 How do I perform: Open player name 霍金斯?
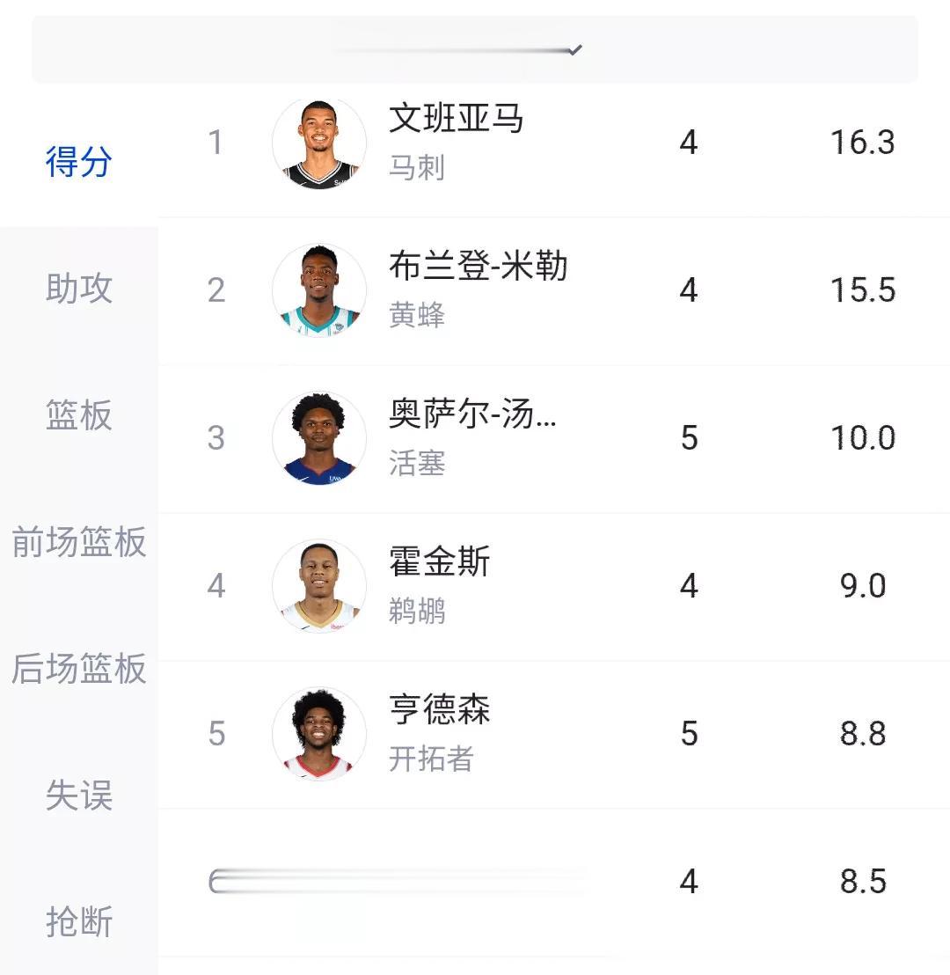(x=439, y=561)
